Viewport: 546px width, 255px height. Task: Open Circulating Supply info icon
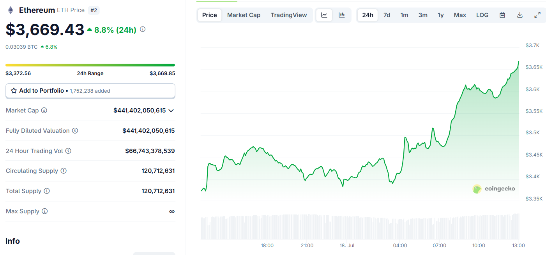point(64,171)
